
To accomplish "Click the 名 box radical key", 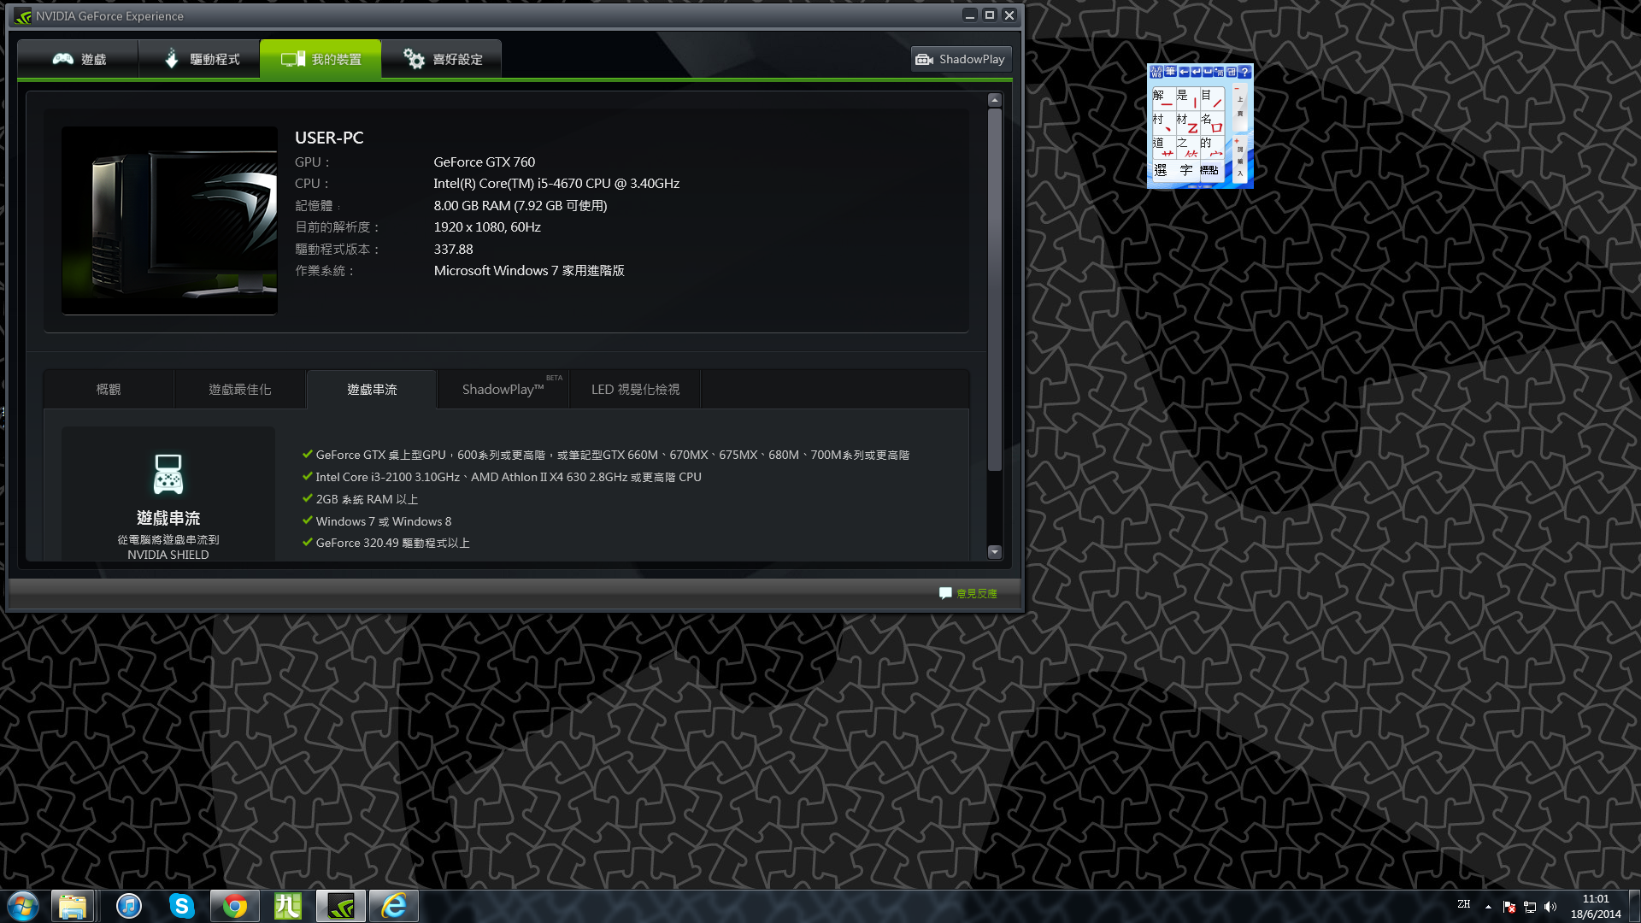I will [1213, 123].
